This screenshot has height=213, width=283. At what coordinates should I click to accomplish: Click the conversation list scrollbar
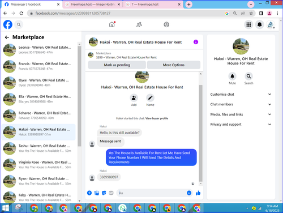tap(79, 96)
